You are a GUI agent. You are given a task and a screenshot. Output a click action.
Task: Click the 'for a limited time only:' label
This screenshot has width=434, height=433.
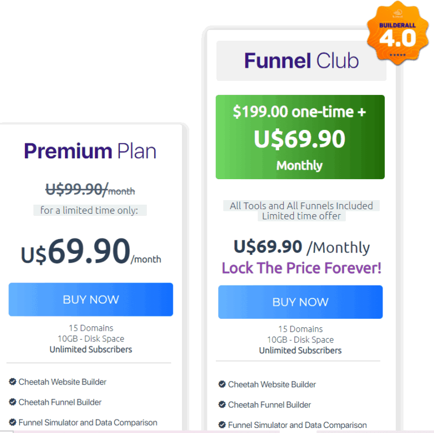coord(89,210)
